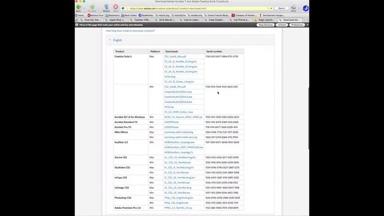This screenshot has height=216, width=384.
Task: Open the how long to download link
Action: (130, 31)
